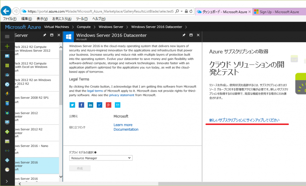The height and width of the screenshot is (186, 306).
Task: Click the Microsoft Azure logo text
Action: point(23,27)
